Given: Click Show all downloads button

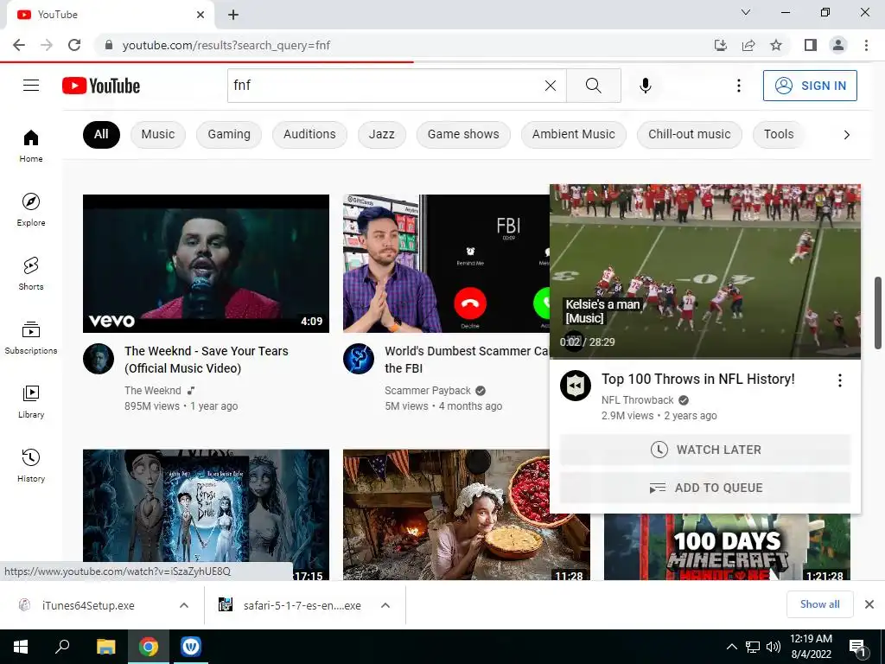Looking at the screenshot, I should [819, 604].
